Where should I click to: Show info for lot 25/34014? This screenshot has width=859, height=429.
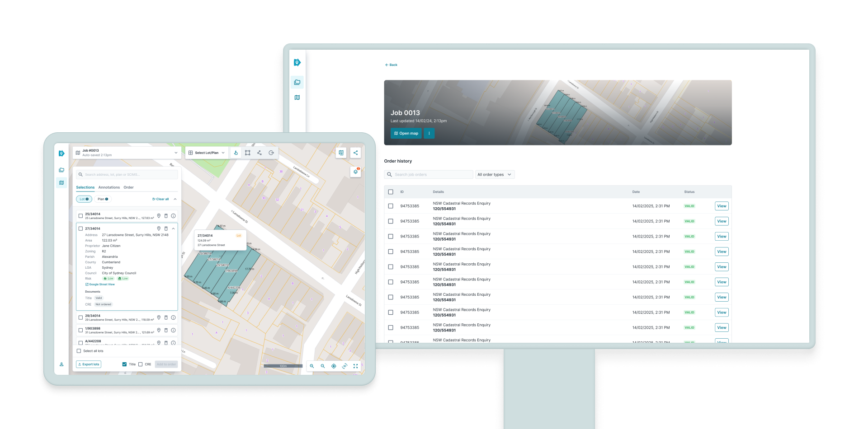pyautogui.click(x=173, y=216)
